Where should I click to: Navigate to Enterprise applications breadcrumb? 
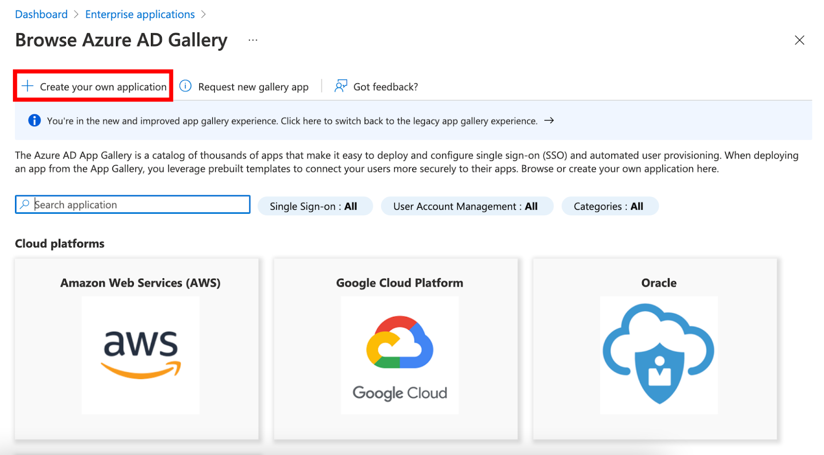(x=140, y=14)
